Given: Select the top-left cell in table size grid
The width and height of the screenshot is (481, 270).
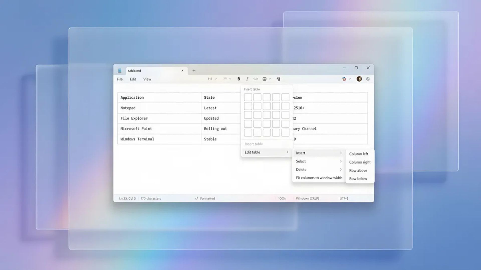Looking at the screenshot, I should pyautogui.click(x=248, y=97).
